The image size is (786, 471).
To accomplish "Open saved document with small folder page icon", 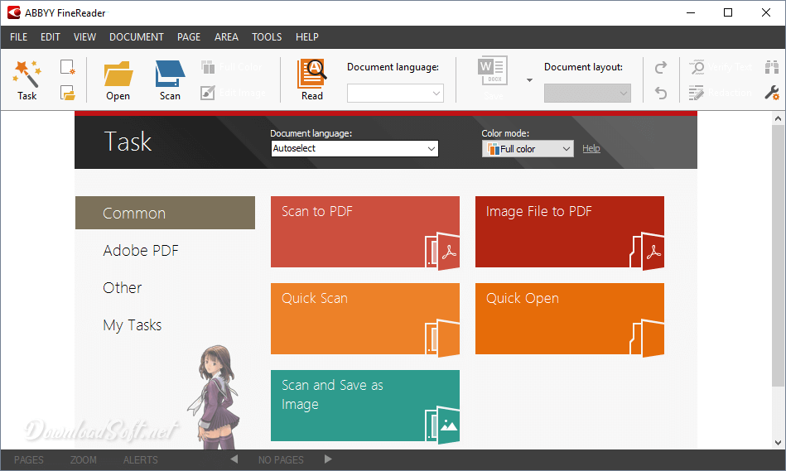I will (67, 93).
